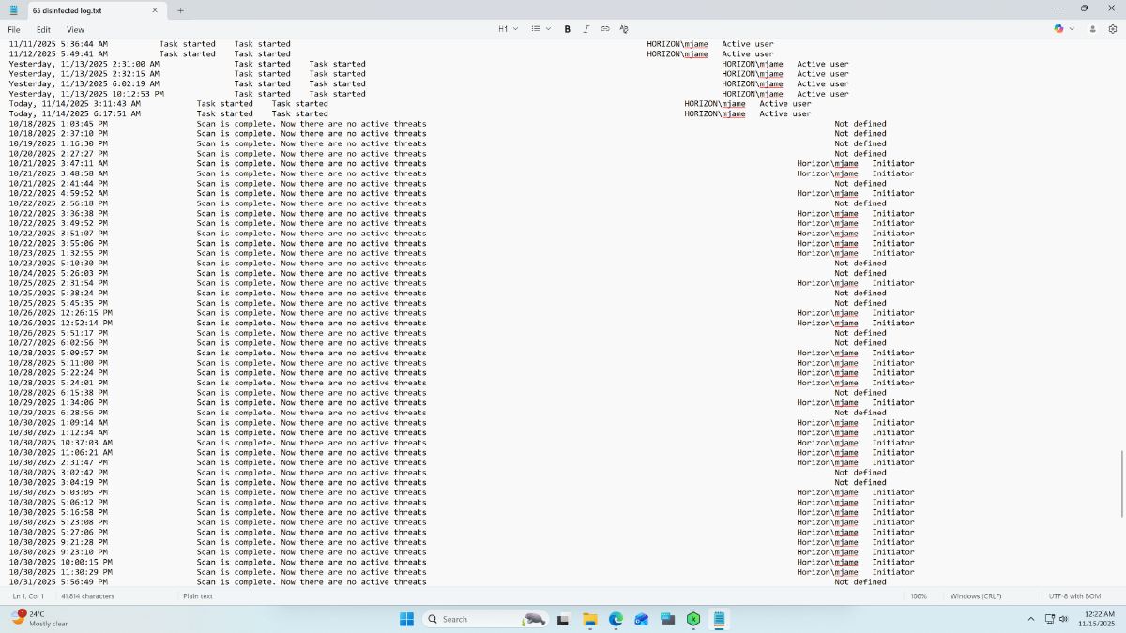
Task: Expand the Copilot dropdown chevron
Action: click(x=1072, y=29)
